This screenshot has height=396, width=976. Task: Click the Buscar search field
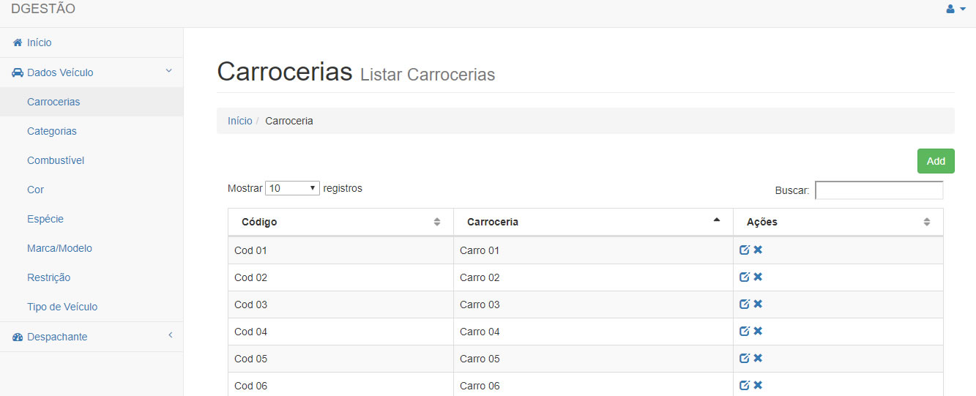(x=879, y=190)
